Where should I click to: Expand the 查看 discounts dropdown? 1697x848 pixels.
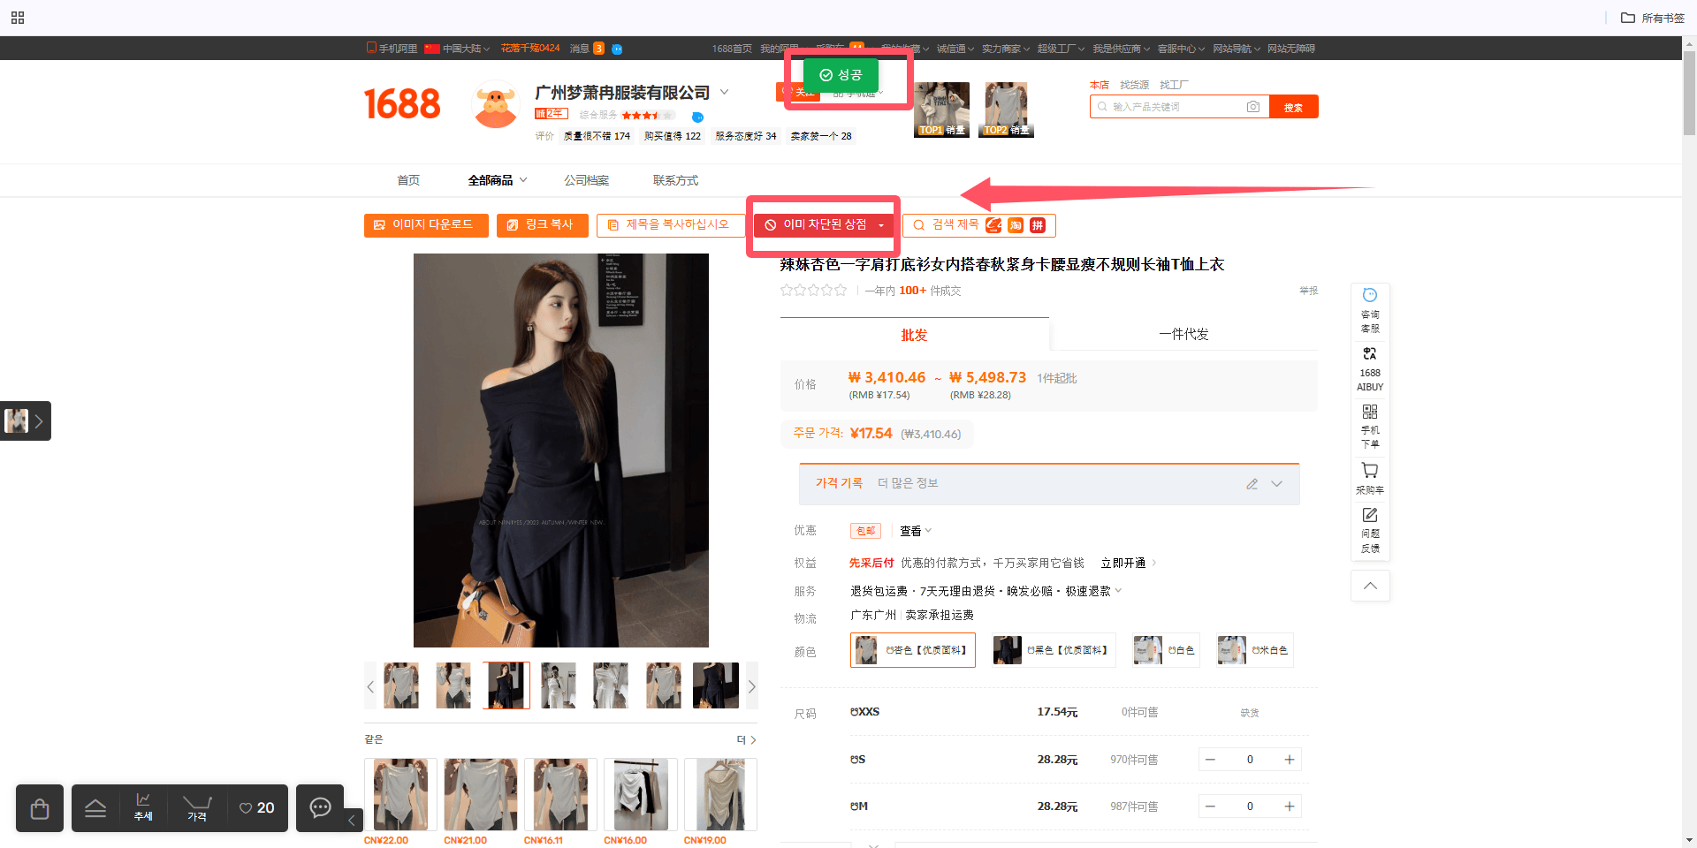tap(916, 531)
